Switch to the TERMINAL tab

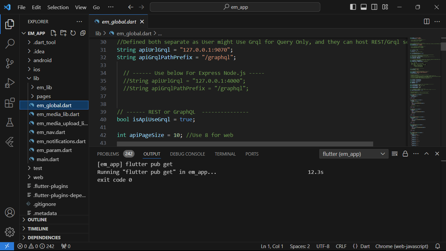coord(225,154)
